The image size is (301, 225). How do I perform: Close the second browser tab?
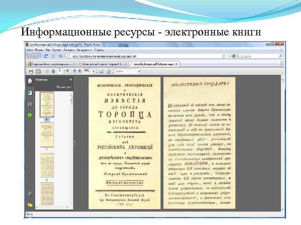(125, 64)
